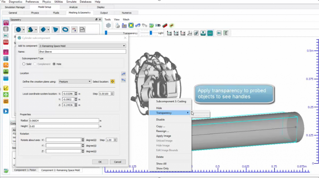Click the yellow zoom-to-fit icon in toolbar
This screenshot has height=178, width=319.
coord(131,25)
